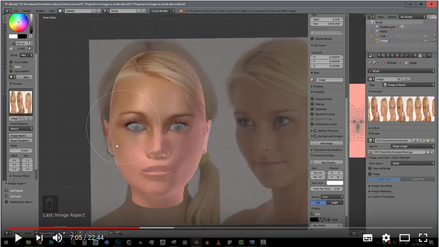Open the outliner View menu

381,17
